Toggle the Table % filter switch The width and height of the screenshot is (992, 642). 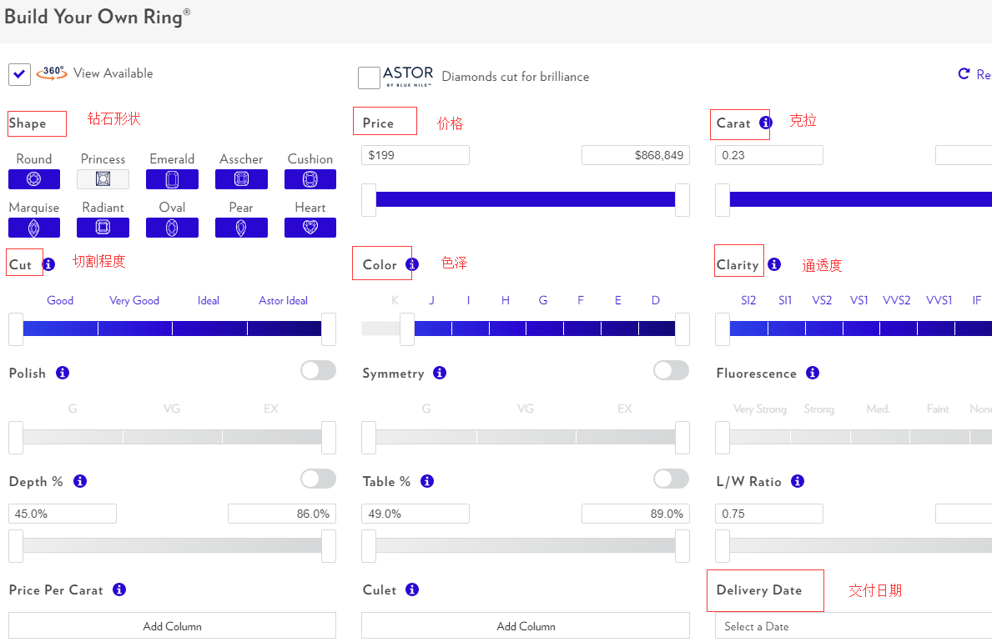[672, 479]
